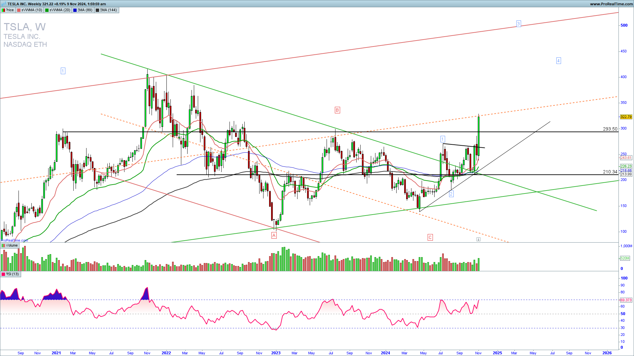This screenshot has width=634, height=356.
Task: Click the 69.373 RSI value tag
Action: (x=626, y=300)
